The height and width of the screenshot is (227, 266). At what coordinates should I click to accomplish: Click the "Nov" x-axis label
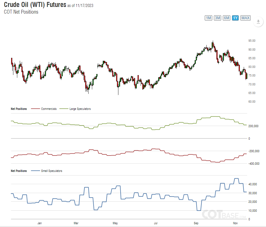235,223
